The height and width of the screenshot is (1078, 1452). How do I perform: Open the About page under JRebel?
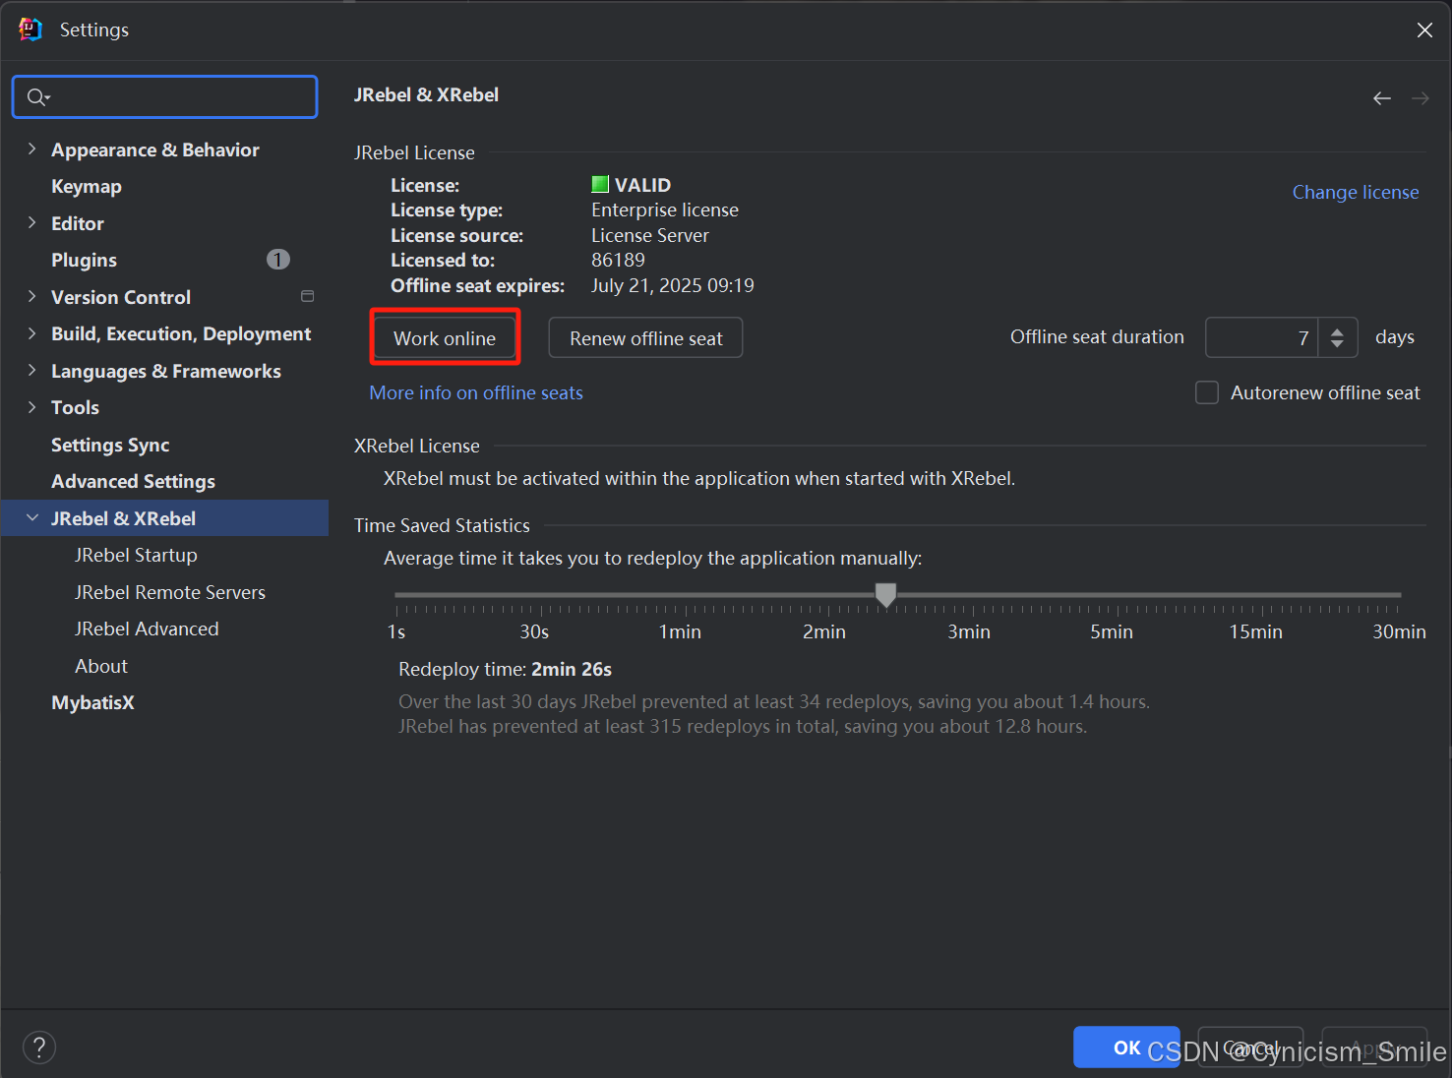[101, 666]
